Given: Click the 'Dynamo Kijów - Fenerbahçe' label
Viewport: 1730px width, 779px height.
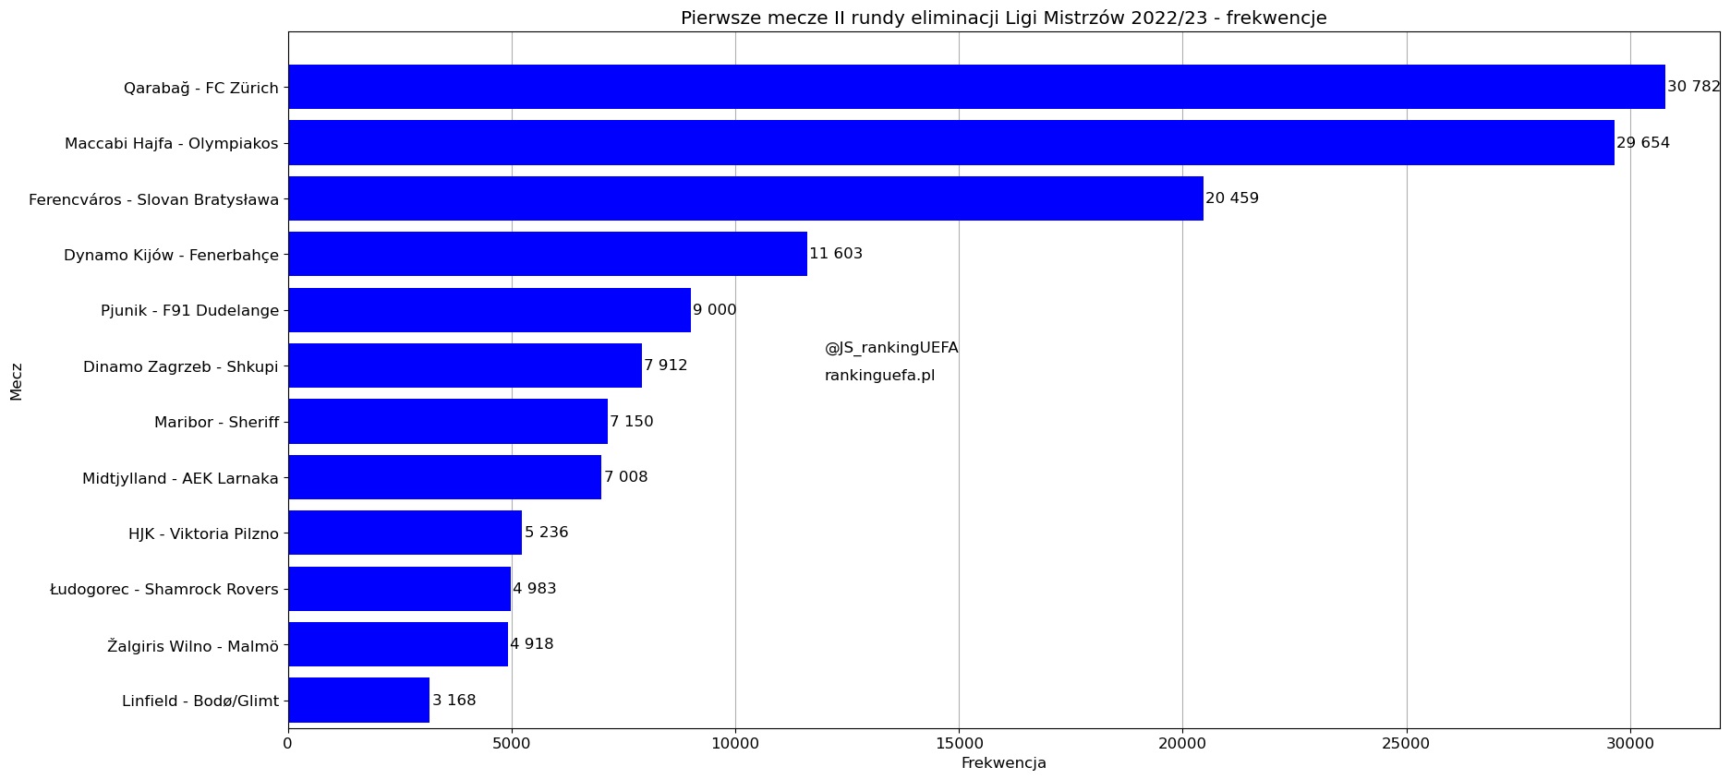Looking at the screenshot, I should [171, 256].
